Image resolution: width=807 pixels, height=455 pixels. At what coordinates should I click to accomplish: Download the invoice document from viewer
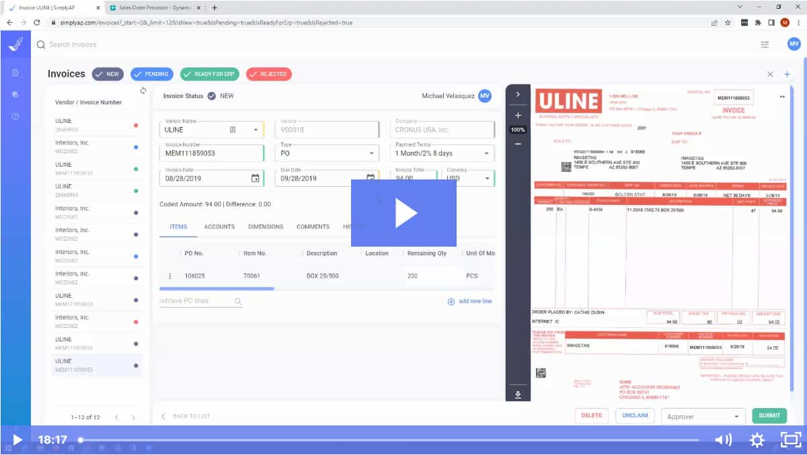(518, 395)
